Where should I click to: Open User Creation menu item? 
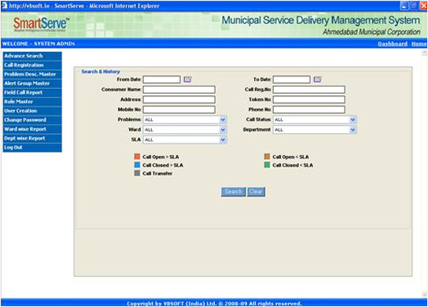32,111
